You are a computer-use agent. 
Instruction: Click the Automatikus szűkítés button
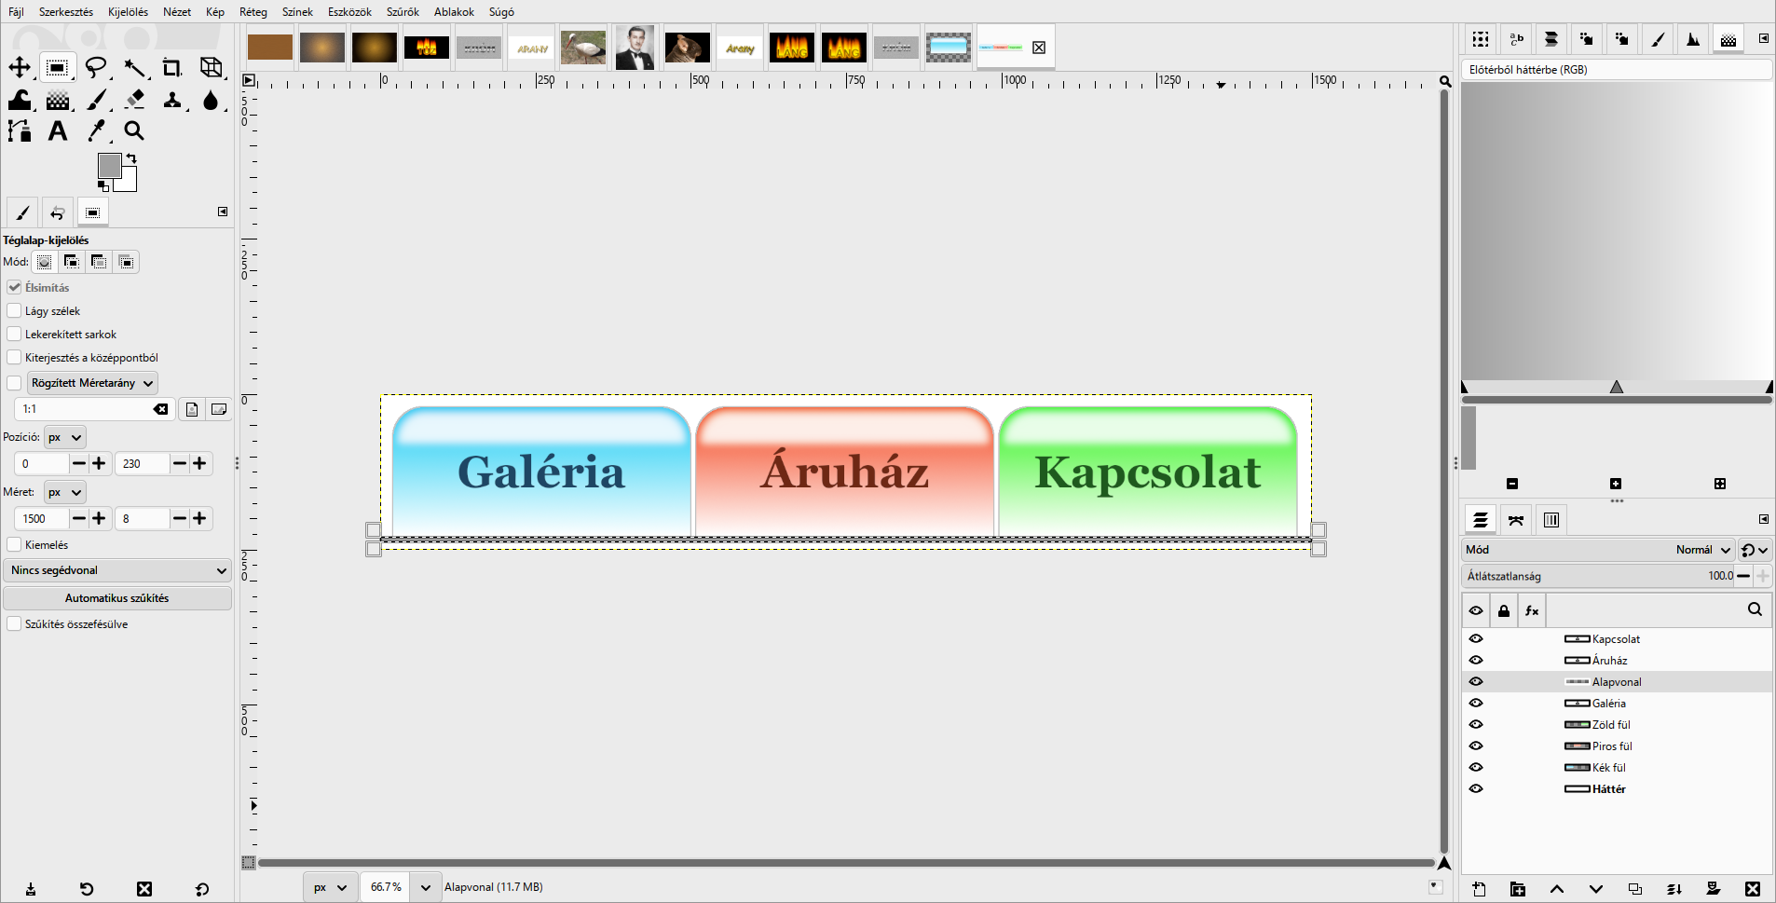[117, 598]
